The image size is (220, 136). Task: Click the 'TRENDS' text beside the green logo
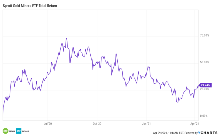pyautogui.click(x=11, y=131)
